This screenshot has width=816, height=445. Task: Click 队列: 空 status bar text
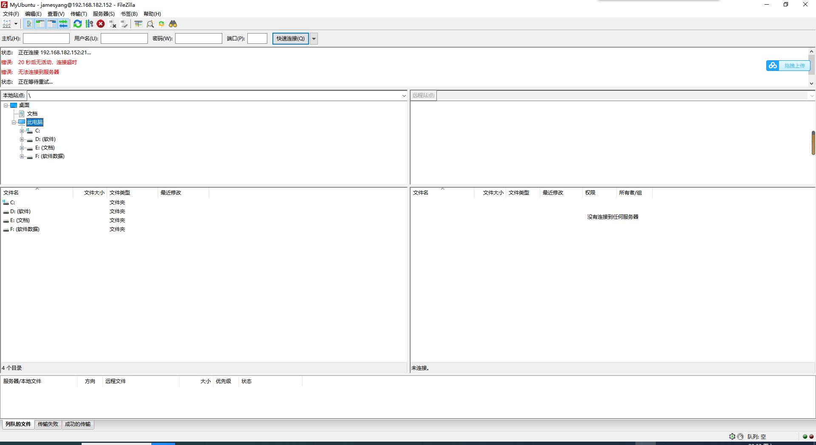(757, 437)
